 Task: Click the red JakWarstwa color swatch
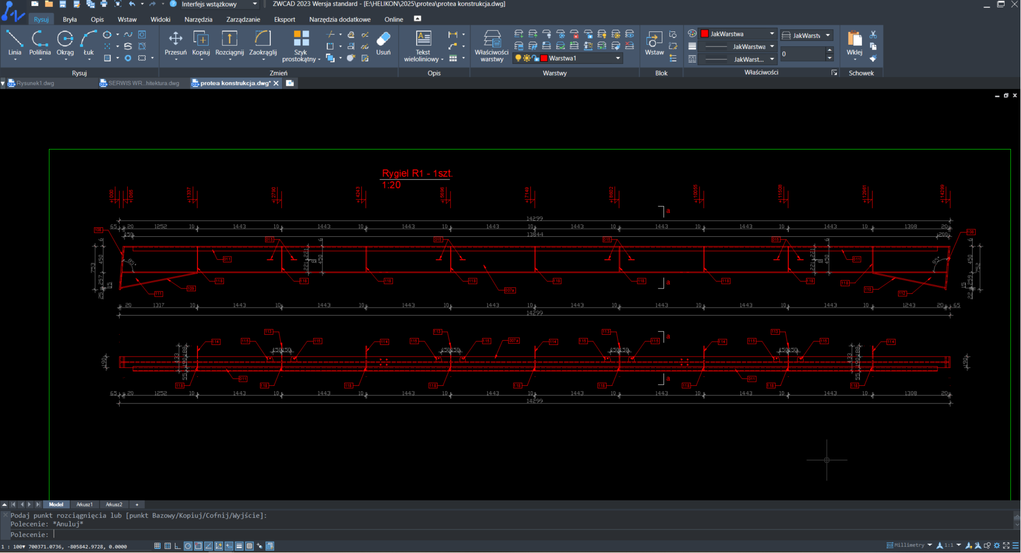click(705, 34)
